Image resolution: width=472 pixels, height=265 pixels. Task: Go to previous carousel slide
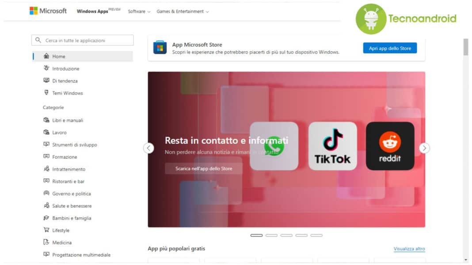[x=148, y=148]
